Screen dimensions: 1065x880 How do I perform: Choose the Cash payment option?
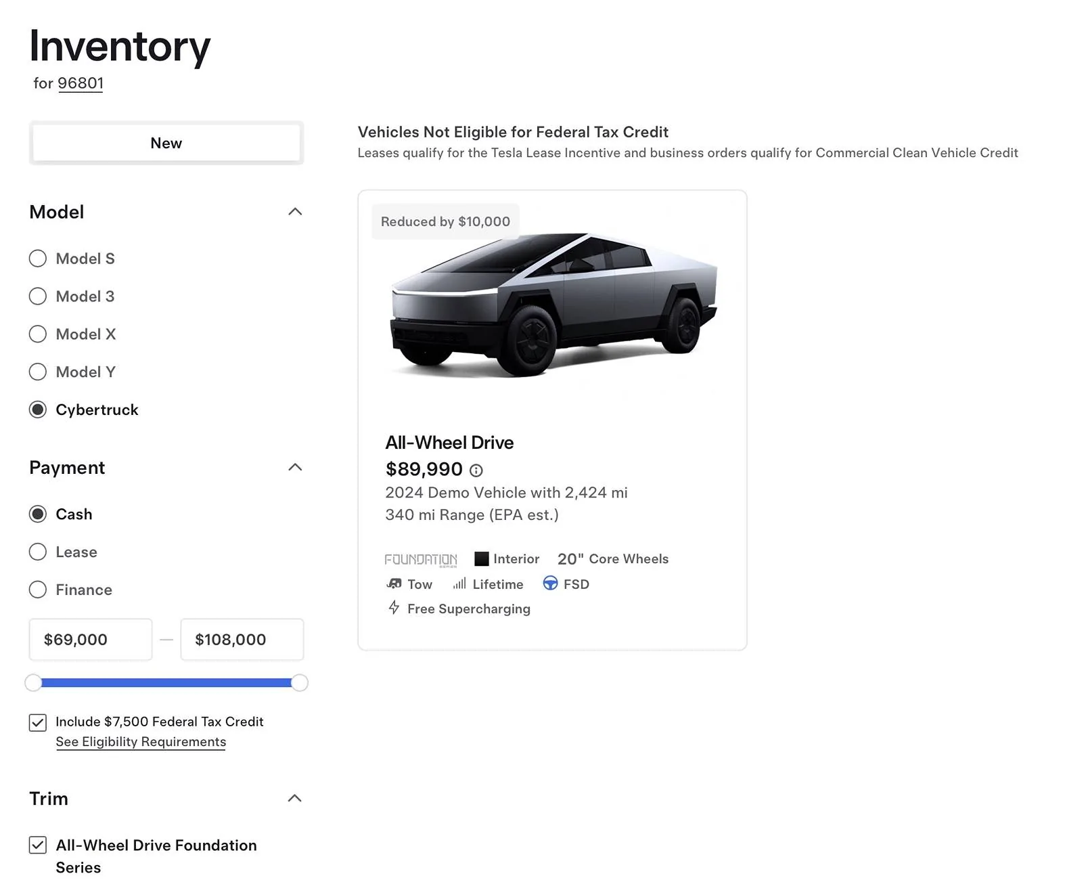coord(38,514)
